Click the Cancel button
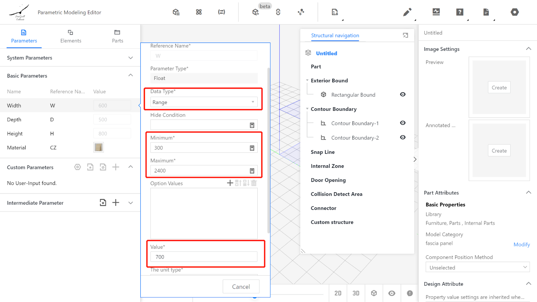 tap(241, 287)
